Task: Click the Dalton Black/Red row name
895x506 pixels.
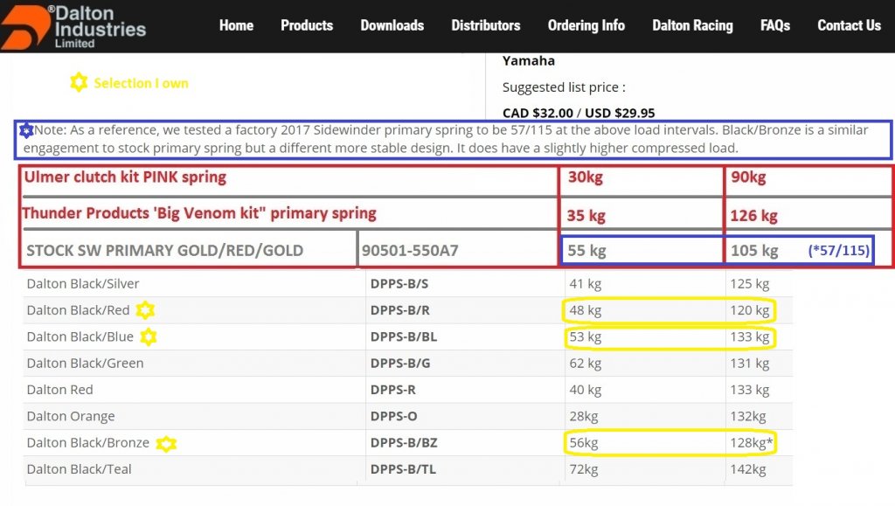Action: [78, 310]
